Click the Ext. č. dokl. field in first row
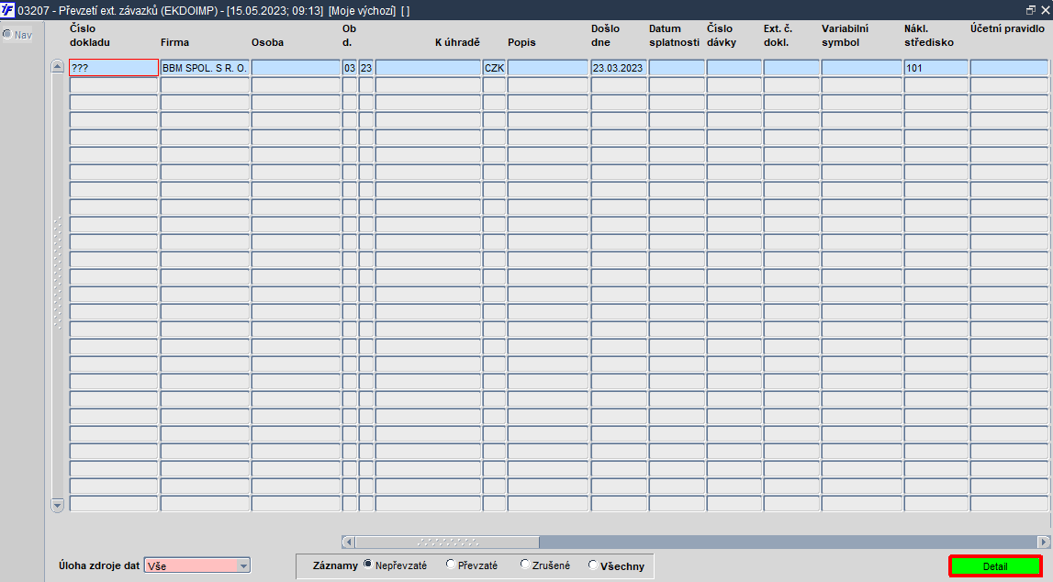The height and width of the screenshot is (582, 1053). (x=791, y=68)
